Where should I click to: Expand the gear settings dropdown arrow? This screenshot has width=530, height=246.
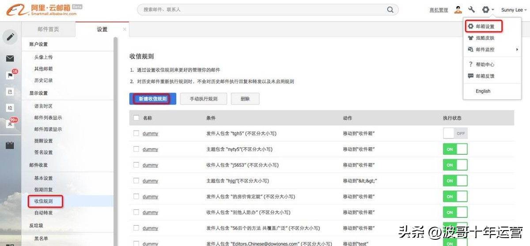tap(493, 10)
